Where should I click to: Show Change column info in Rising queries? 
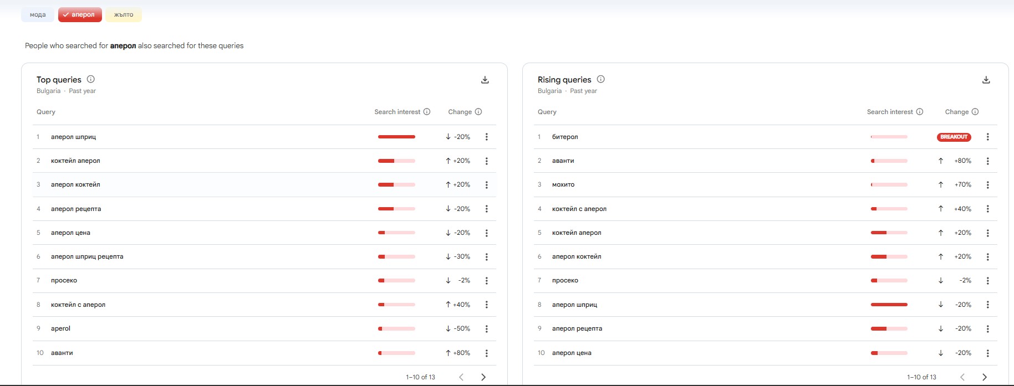click(975, 112)
